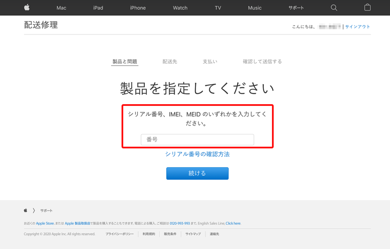The width and height of the screenshot is (390, 249).
Task: Open the Apple 製品取扱店 footer link
Action: 77,224
